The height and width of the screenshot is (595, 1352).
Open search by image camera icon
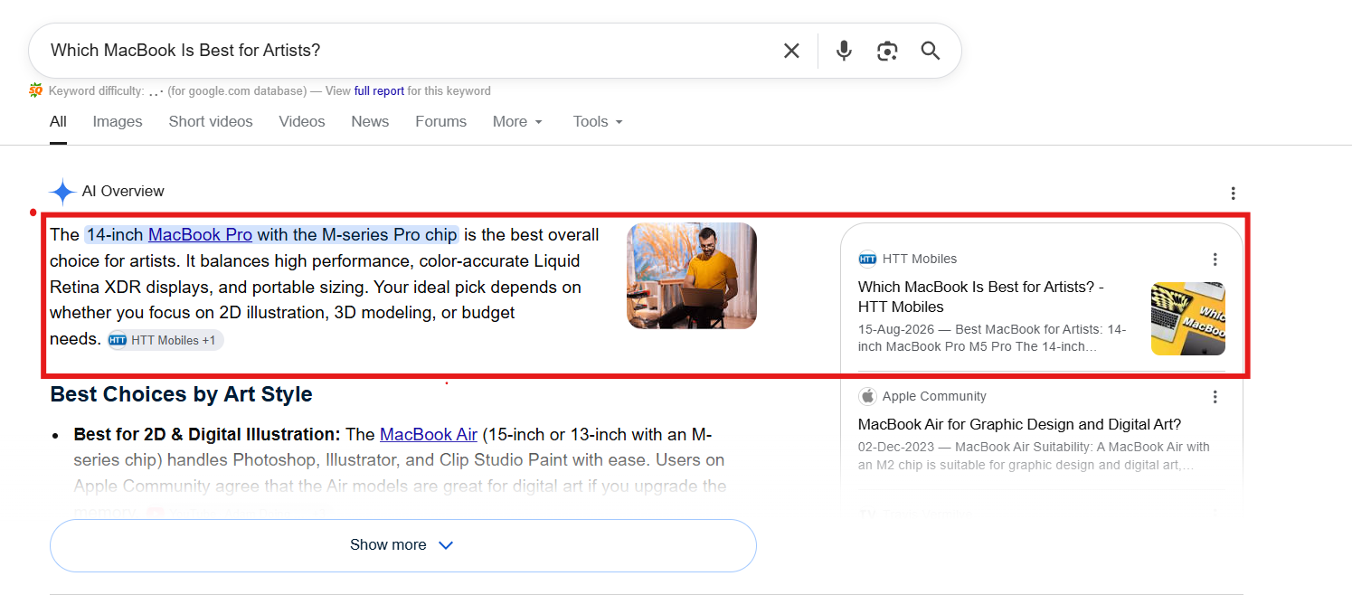pos(887,51)
